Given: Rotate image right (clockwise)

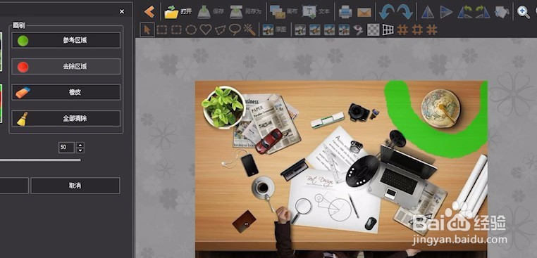Looking at the screenshot, I should (x=482, y=12).
